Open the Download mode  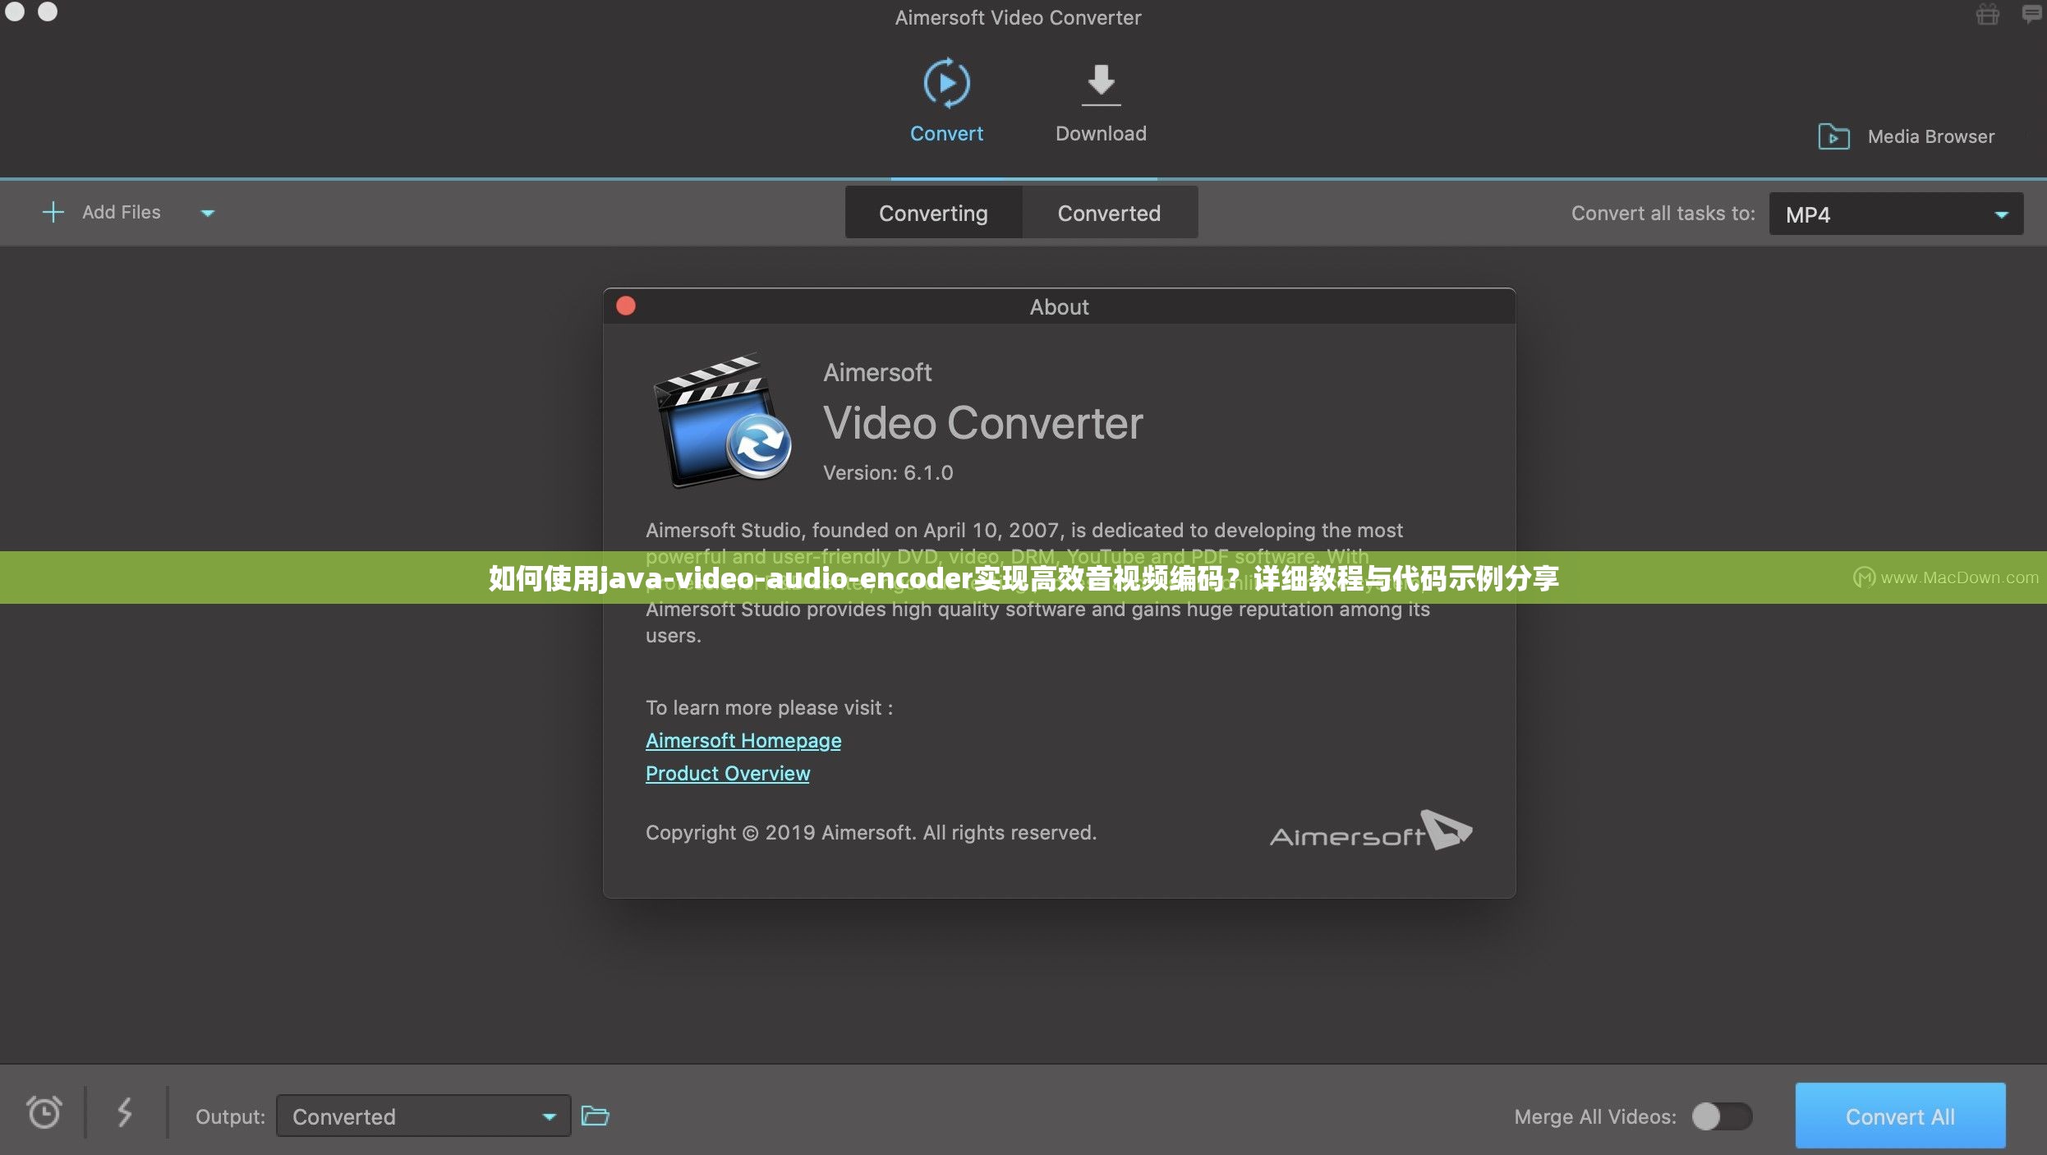(1100, 85)
